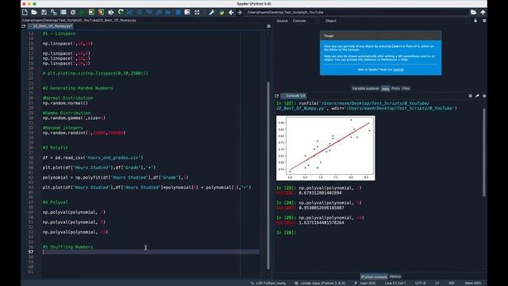Toggle the Help pane lock icon
This screenshot has width=508, height=286.
[475, 21]
